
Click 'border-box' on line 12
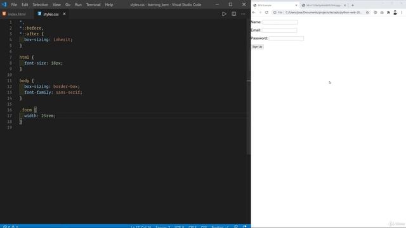pyautogui.click(x=65, y=86)
